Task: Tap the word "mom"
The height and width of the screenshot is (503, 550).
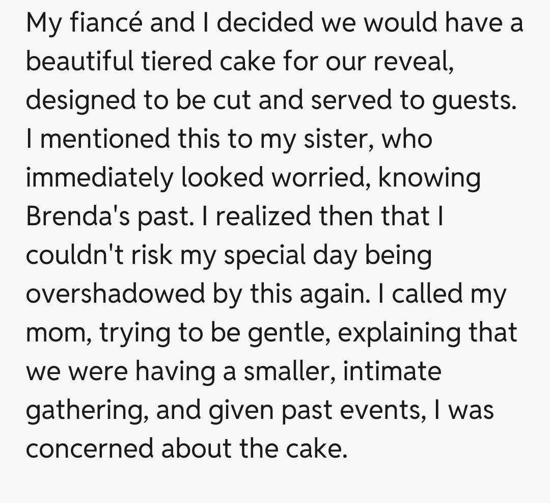Action: coord(56,332)
